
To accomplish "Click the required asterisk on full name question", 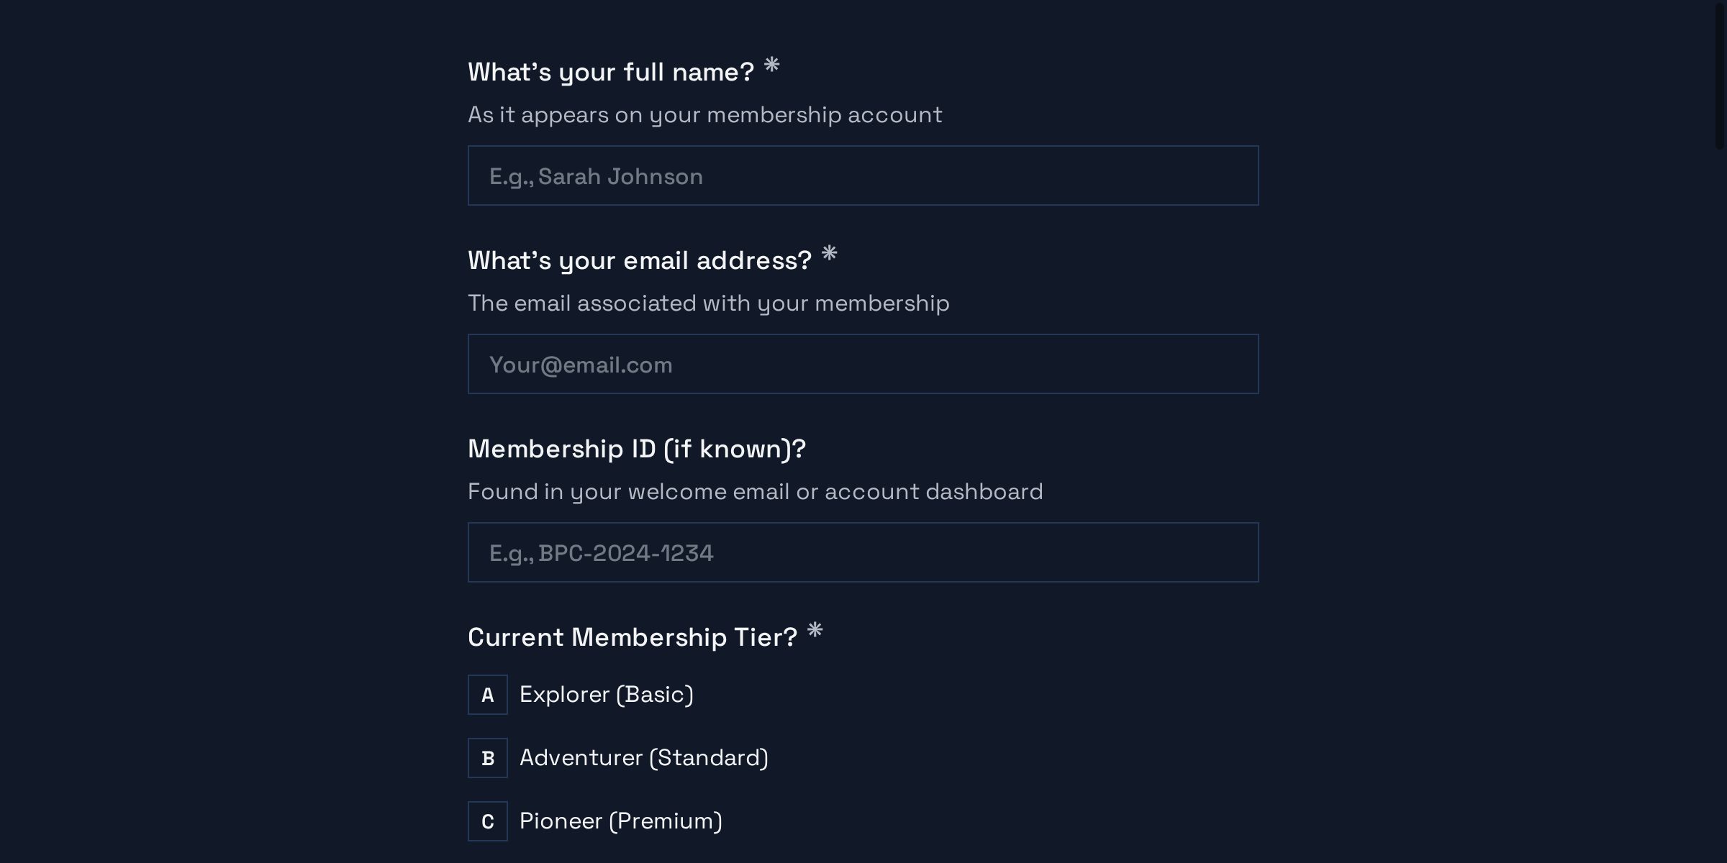I will (x=774, y=66).
